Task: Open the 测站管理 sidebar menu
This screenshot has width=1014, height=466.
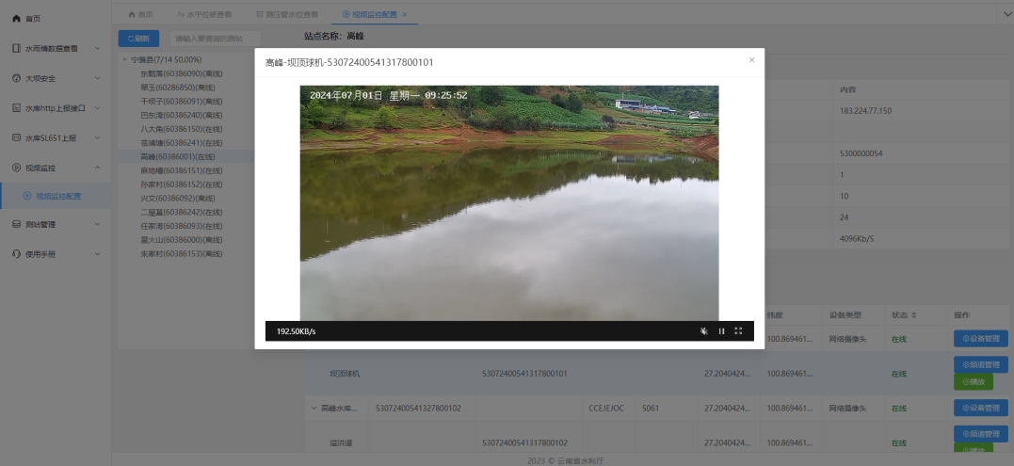Action: 56,225
